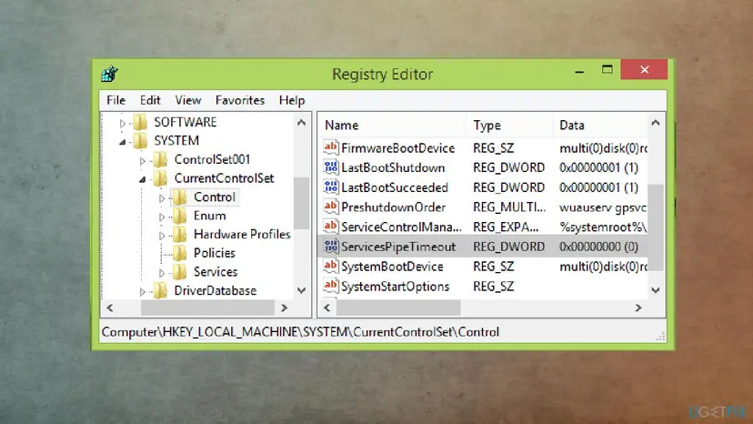Viewport: 753px width, 424px height.
Task: Click the Control folder icon
Action: [179, 197]
